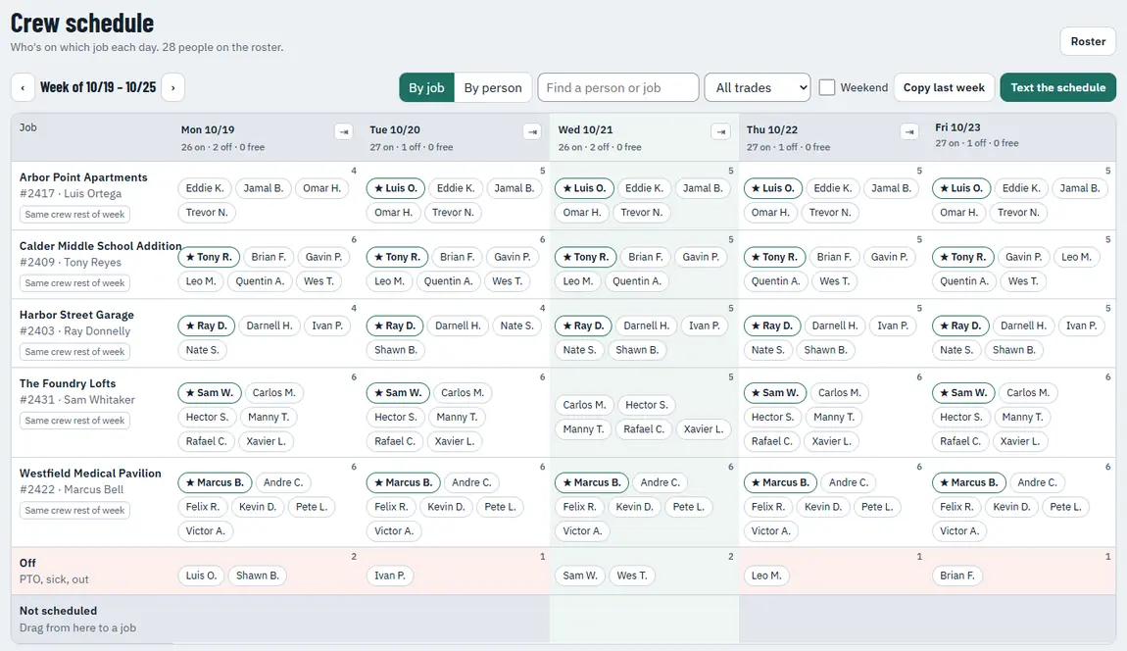Screen dimensions: 1127x651
Task: Click Darnell H. chip on Thursday Harbor Street
Action: point(835,325)
